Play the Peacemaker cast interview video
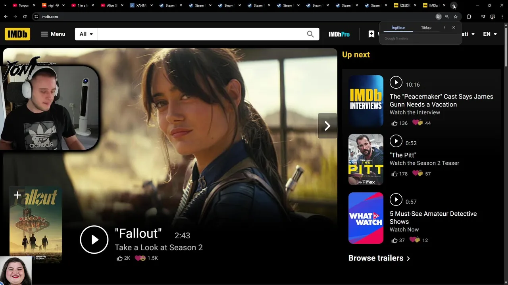The image size is (508, 285). [396, 82]
